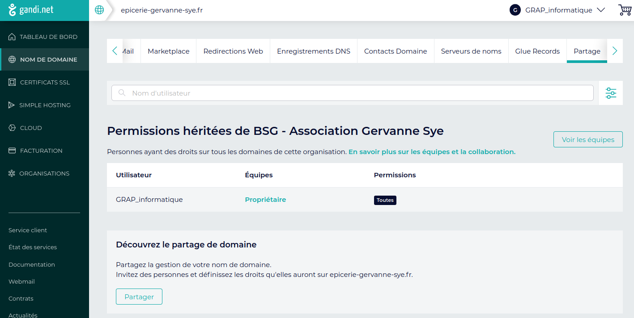634x318 pixels.
Task: Open the Propriétaire team link
Action: coord(265,200)
